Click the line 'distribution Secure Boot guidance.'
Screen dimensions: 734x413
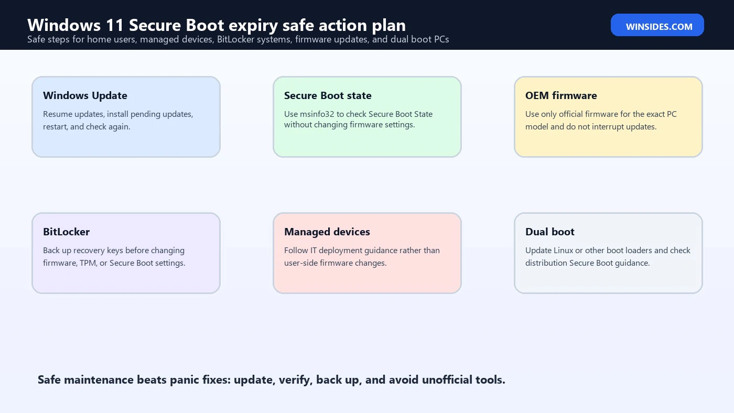[588, 263]
